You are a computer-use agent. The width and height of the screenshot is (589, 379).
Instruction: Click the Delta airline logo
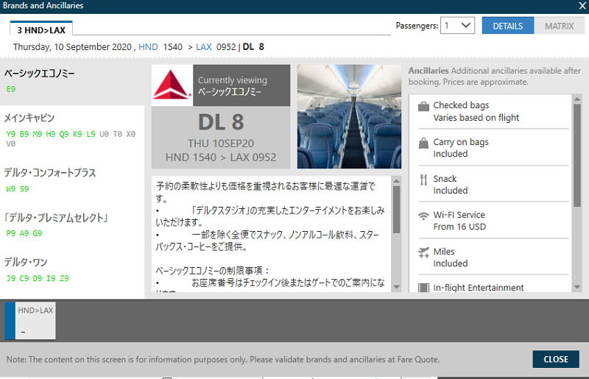pyautogui.click(x=172, y=85)
